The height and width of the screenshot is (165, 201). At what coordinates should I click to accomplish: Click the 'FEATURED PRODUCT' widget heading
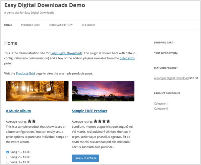click(166, 68)
